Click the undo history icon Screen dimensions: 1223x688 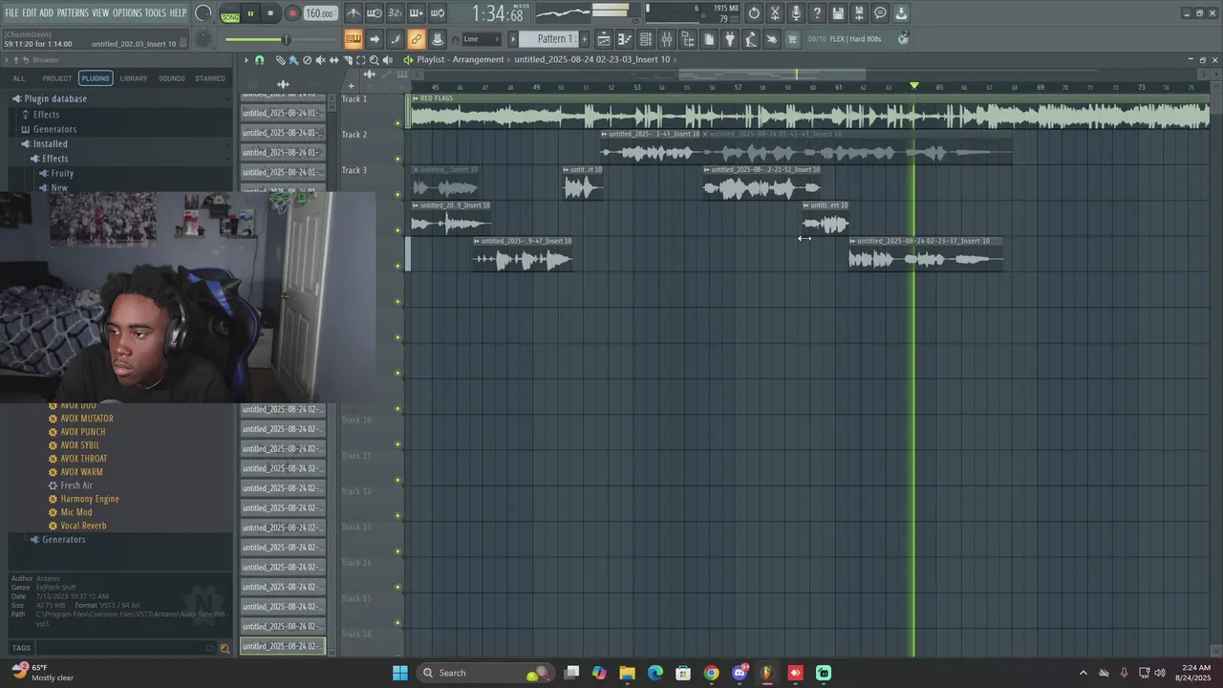click(x=754, y=13)
